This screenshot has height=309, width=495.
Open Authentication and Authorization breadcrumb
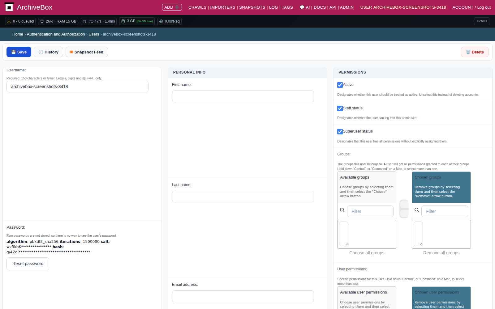pos(56,34)
